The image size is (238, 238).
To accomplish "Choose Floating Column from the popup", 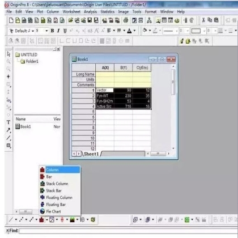I will coord(59,198).
